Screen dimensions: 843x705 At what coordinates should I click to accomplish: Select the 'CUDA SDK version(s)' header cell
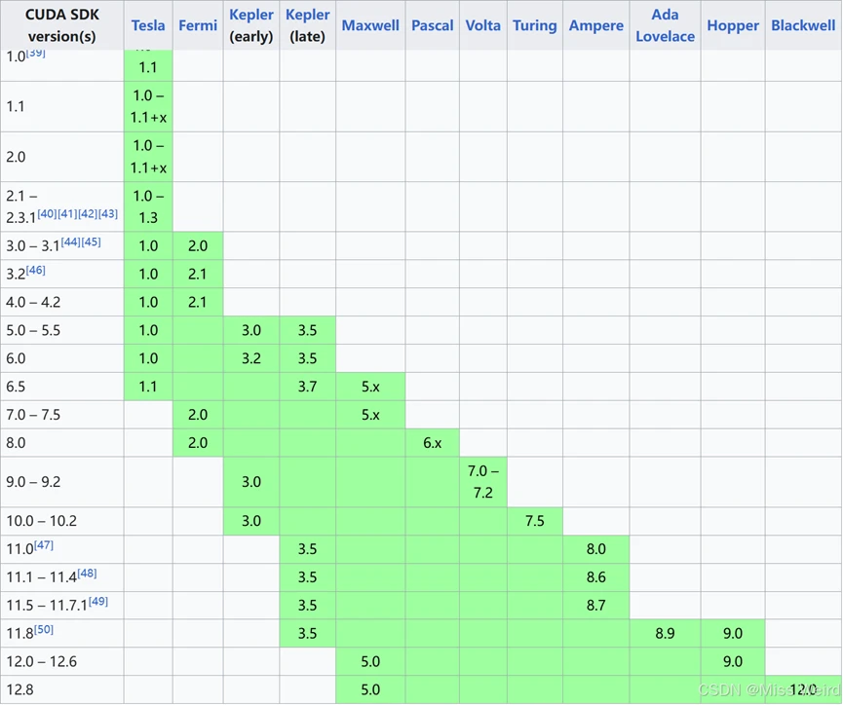[61, 25]
